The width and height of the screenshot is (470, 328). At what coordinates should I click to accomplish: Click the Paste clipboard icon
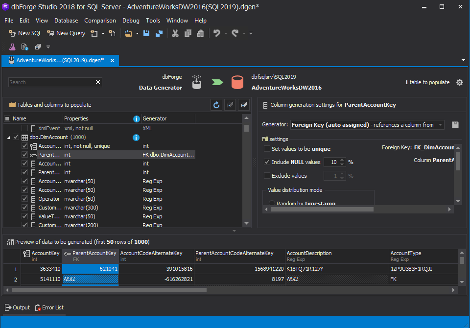click(x=200, y=33)
